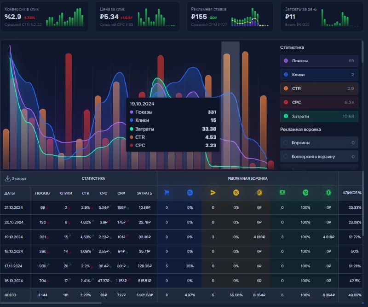The image size is (368, 307).
Task: Click the yellow ruble coin column icon
Action: click(259, 193)
